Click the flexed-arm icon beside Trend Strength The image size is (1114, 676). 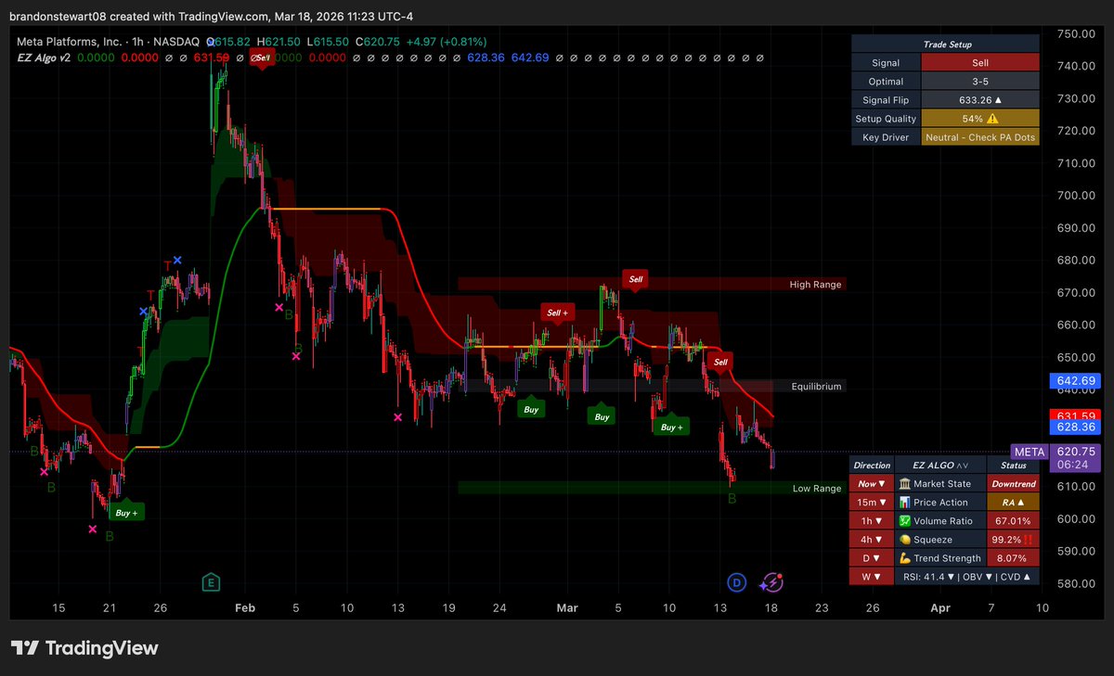tap(905, 558)
